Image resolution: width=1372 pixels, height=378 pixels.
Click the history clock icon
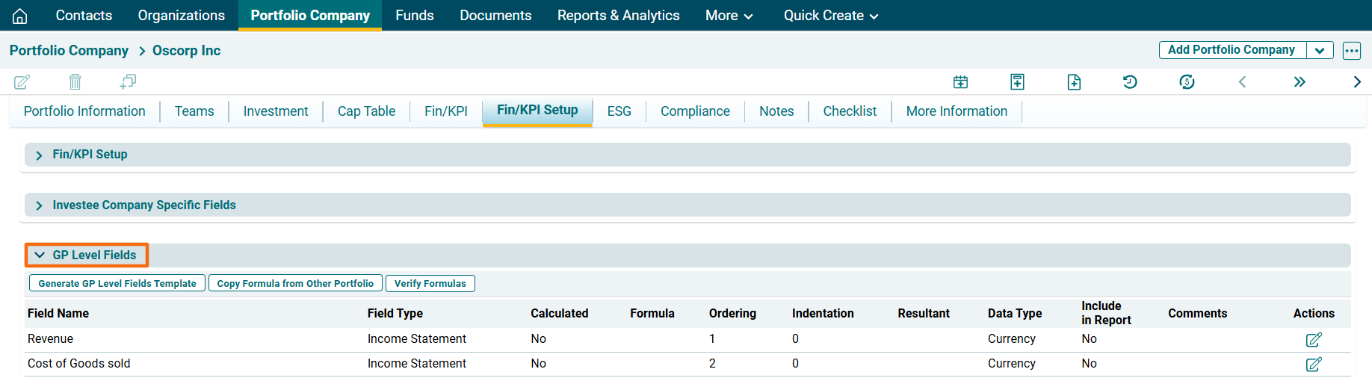tap(1130, 82)
